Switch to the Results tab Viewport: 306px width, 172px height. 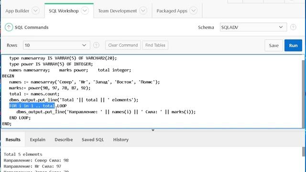13,140
